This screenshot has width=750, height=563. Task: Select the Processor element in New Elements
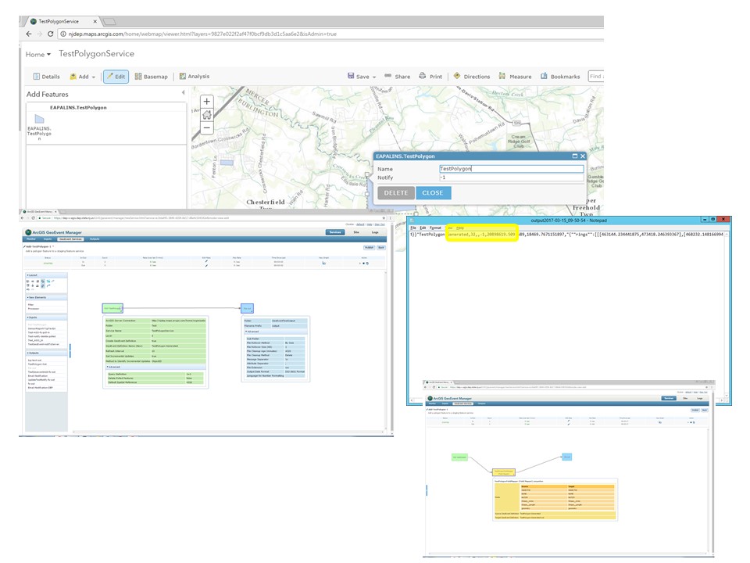click(x=33, y=309)
